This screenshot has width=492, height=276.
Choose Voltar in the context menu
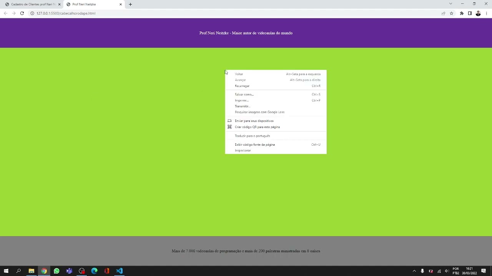(276, 74)
